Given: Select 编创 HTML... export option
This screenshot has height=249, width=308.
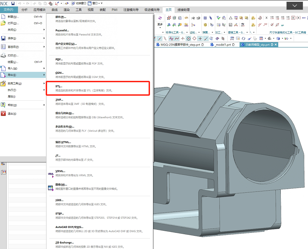Looking at the screenshot, I should click(100, 144).
